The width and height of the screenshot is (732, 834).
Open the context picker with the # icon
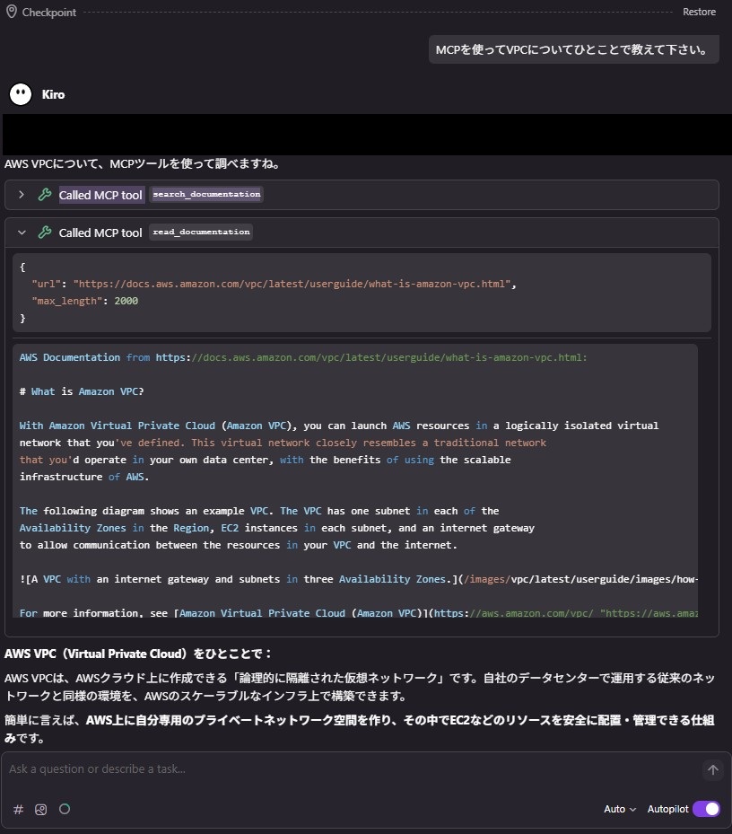point(17,809)
